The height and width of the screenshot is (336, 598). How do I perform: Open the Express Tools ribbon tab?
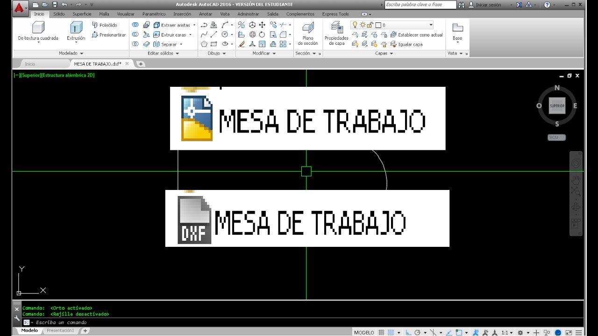pyautogui.click(x=335, y=14)
